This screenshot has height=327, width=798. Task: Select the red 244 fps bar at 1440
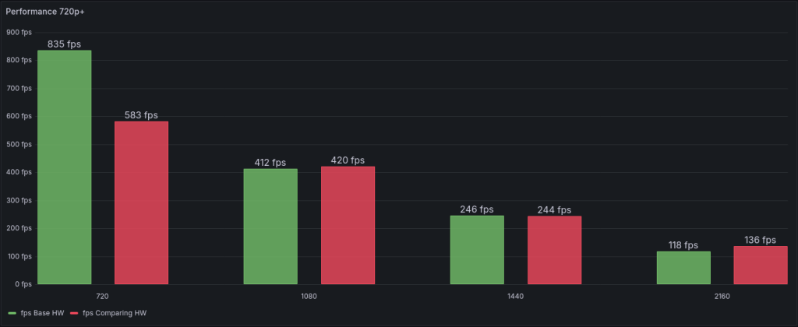(554, 249)
